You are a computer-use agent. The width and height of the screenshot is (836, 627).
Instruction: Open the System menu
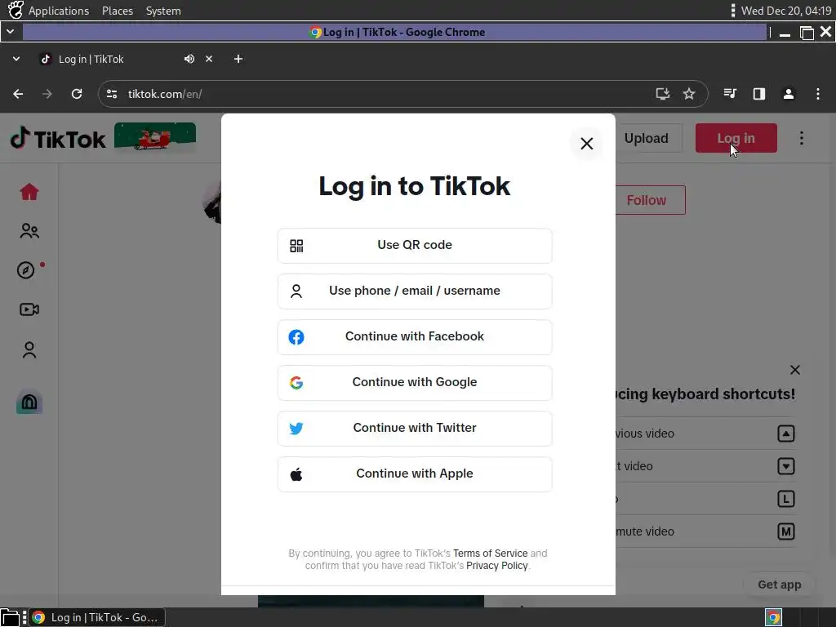tap(163, 11)
